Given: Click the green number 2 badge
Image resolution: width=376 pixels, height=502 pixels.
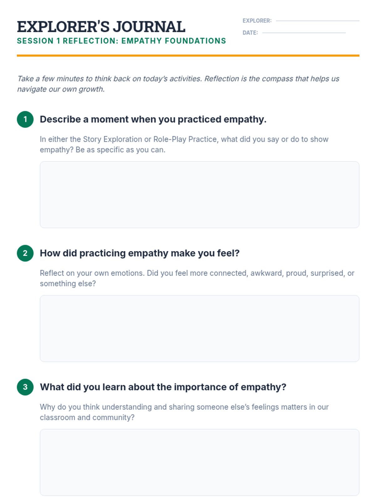Looking at the screenshot, I should click(x=25, y=253).
